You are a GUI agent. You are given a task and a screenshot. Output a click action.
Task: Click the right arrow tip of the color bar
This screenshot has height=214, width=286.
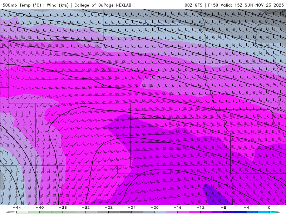coord(280,212)
